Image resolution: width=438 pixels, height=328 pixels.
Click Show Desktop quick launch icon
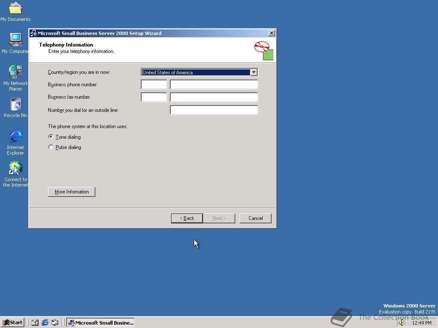35,322
